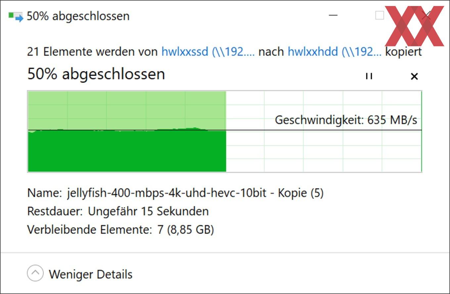Click the 'Geschwindigkeit: 635 MB/s' speed label
Viewport: 450px width, 294px height.
346,120
